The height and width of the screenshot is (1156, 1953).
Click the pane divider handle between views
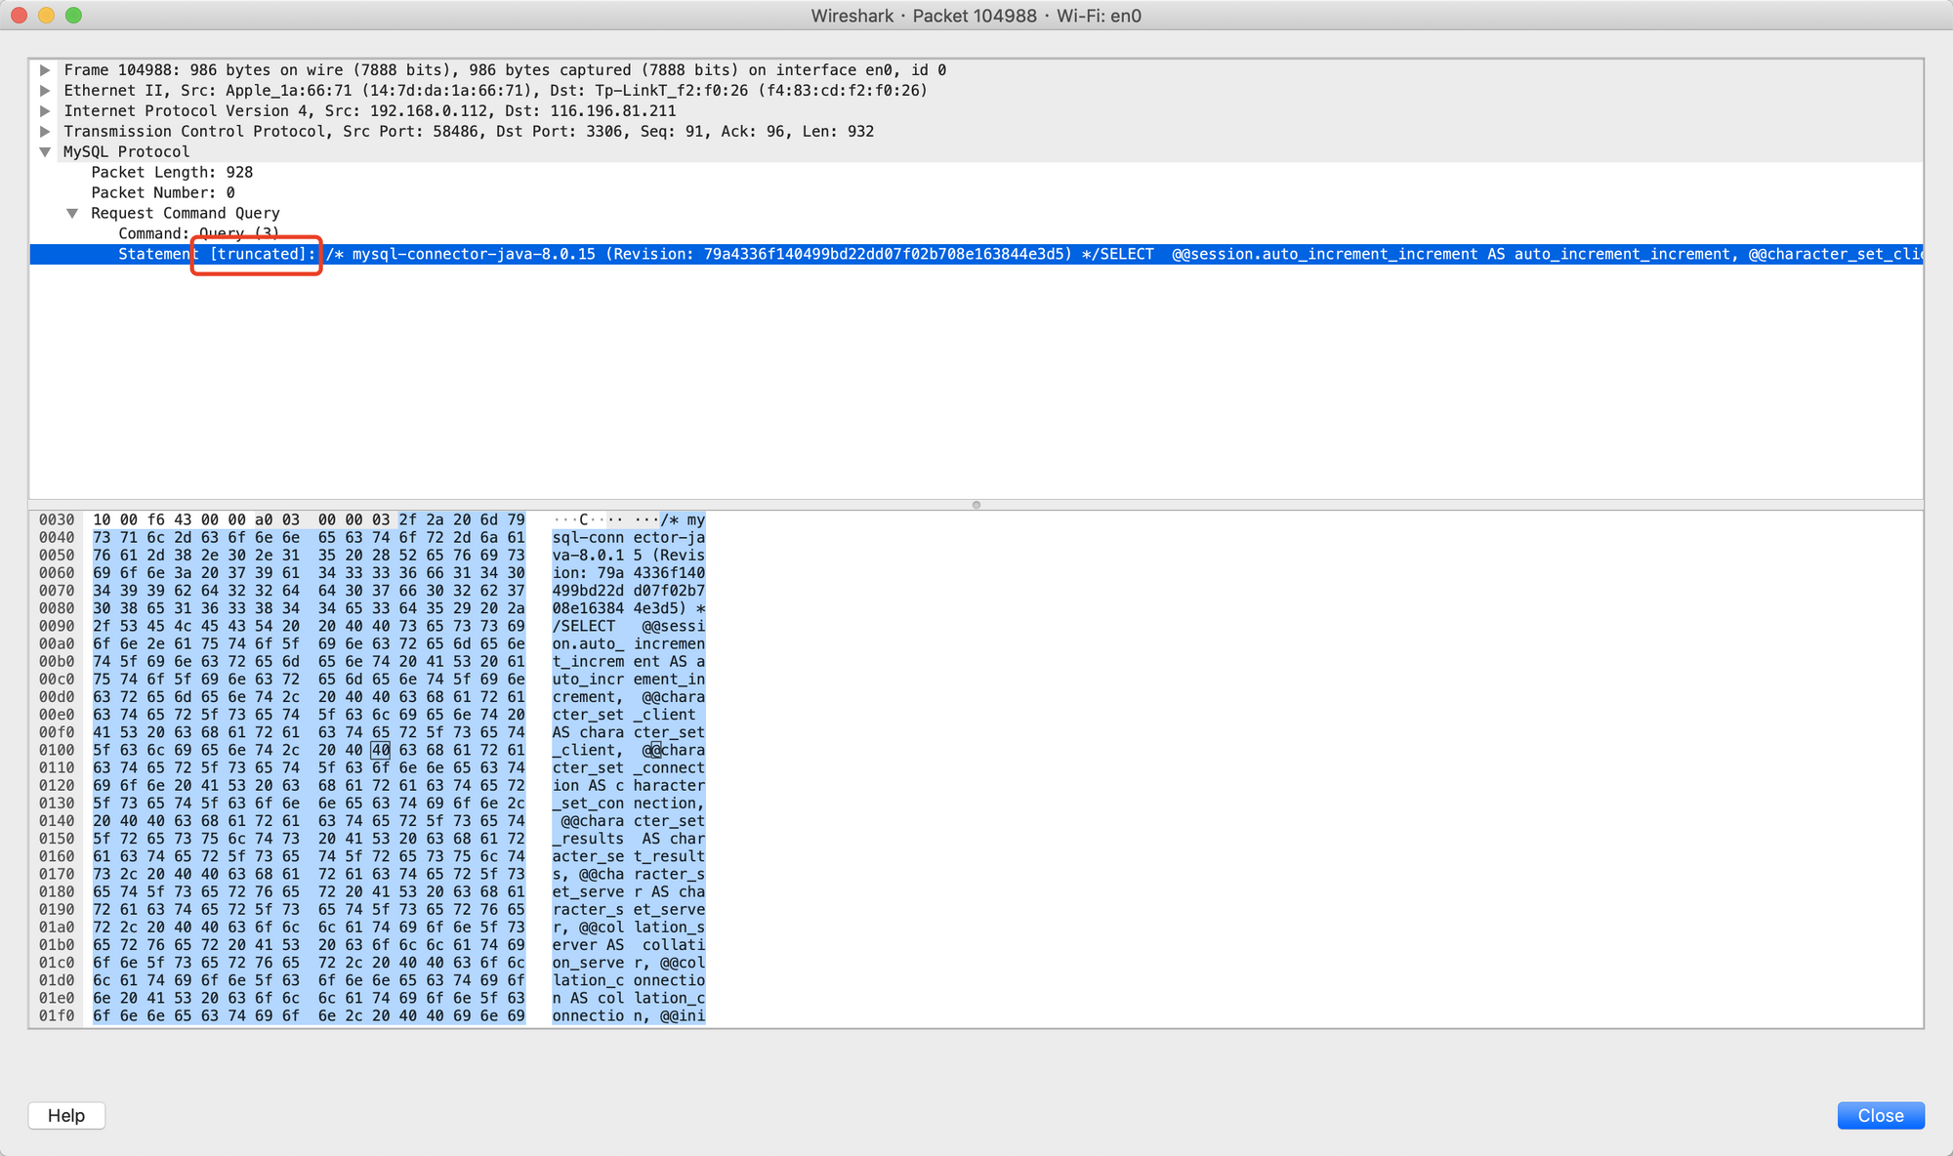pyautogui.click(x=976, y=505)
